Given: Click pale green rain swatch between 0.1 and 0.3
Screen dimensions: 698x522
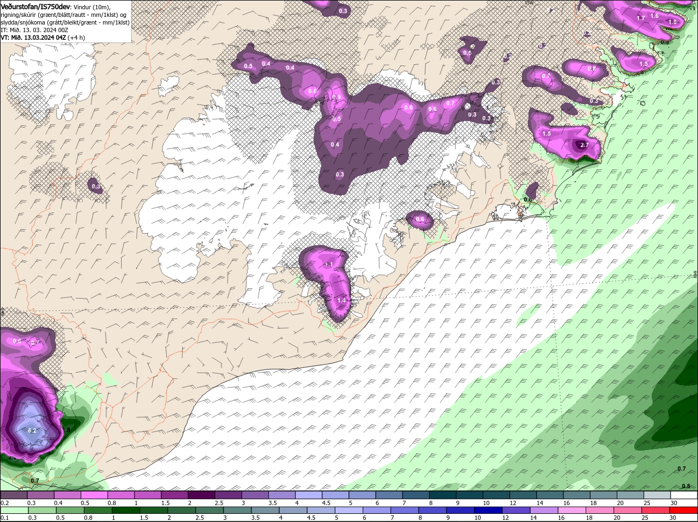Looking at the screenshot, I should (x=14, y=509).
